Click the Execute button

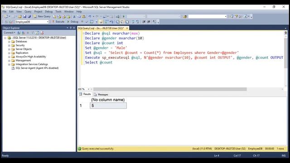(x=58, y=22)
